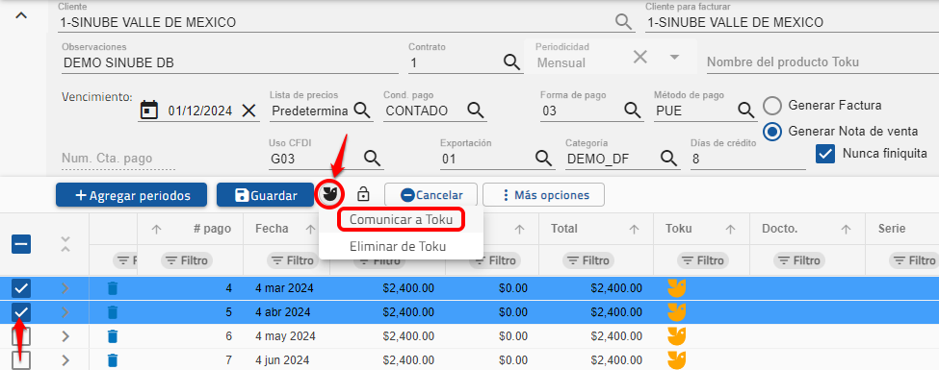Expand or collapse all rows with the header double chevron
The height and width of the screenshot is (370, 939).
click(x=65, y=244)
